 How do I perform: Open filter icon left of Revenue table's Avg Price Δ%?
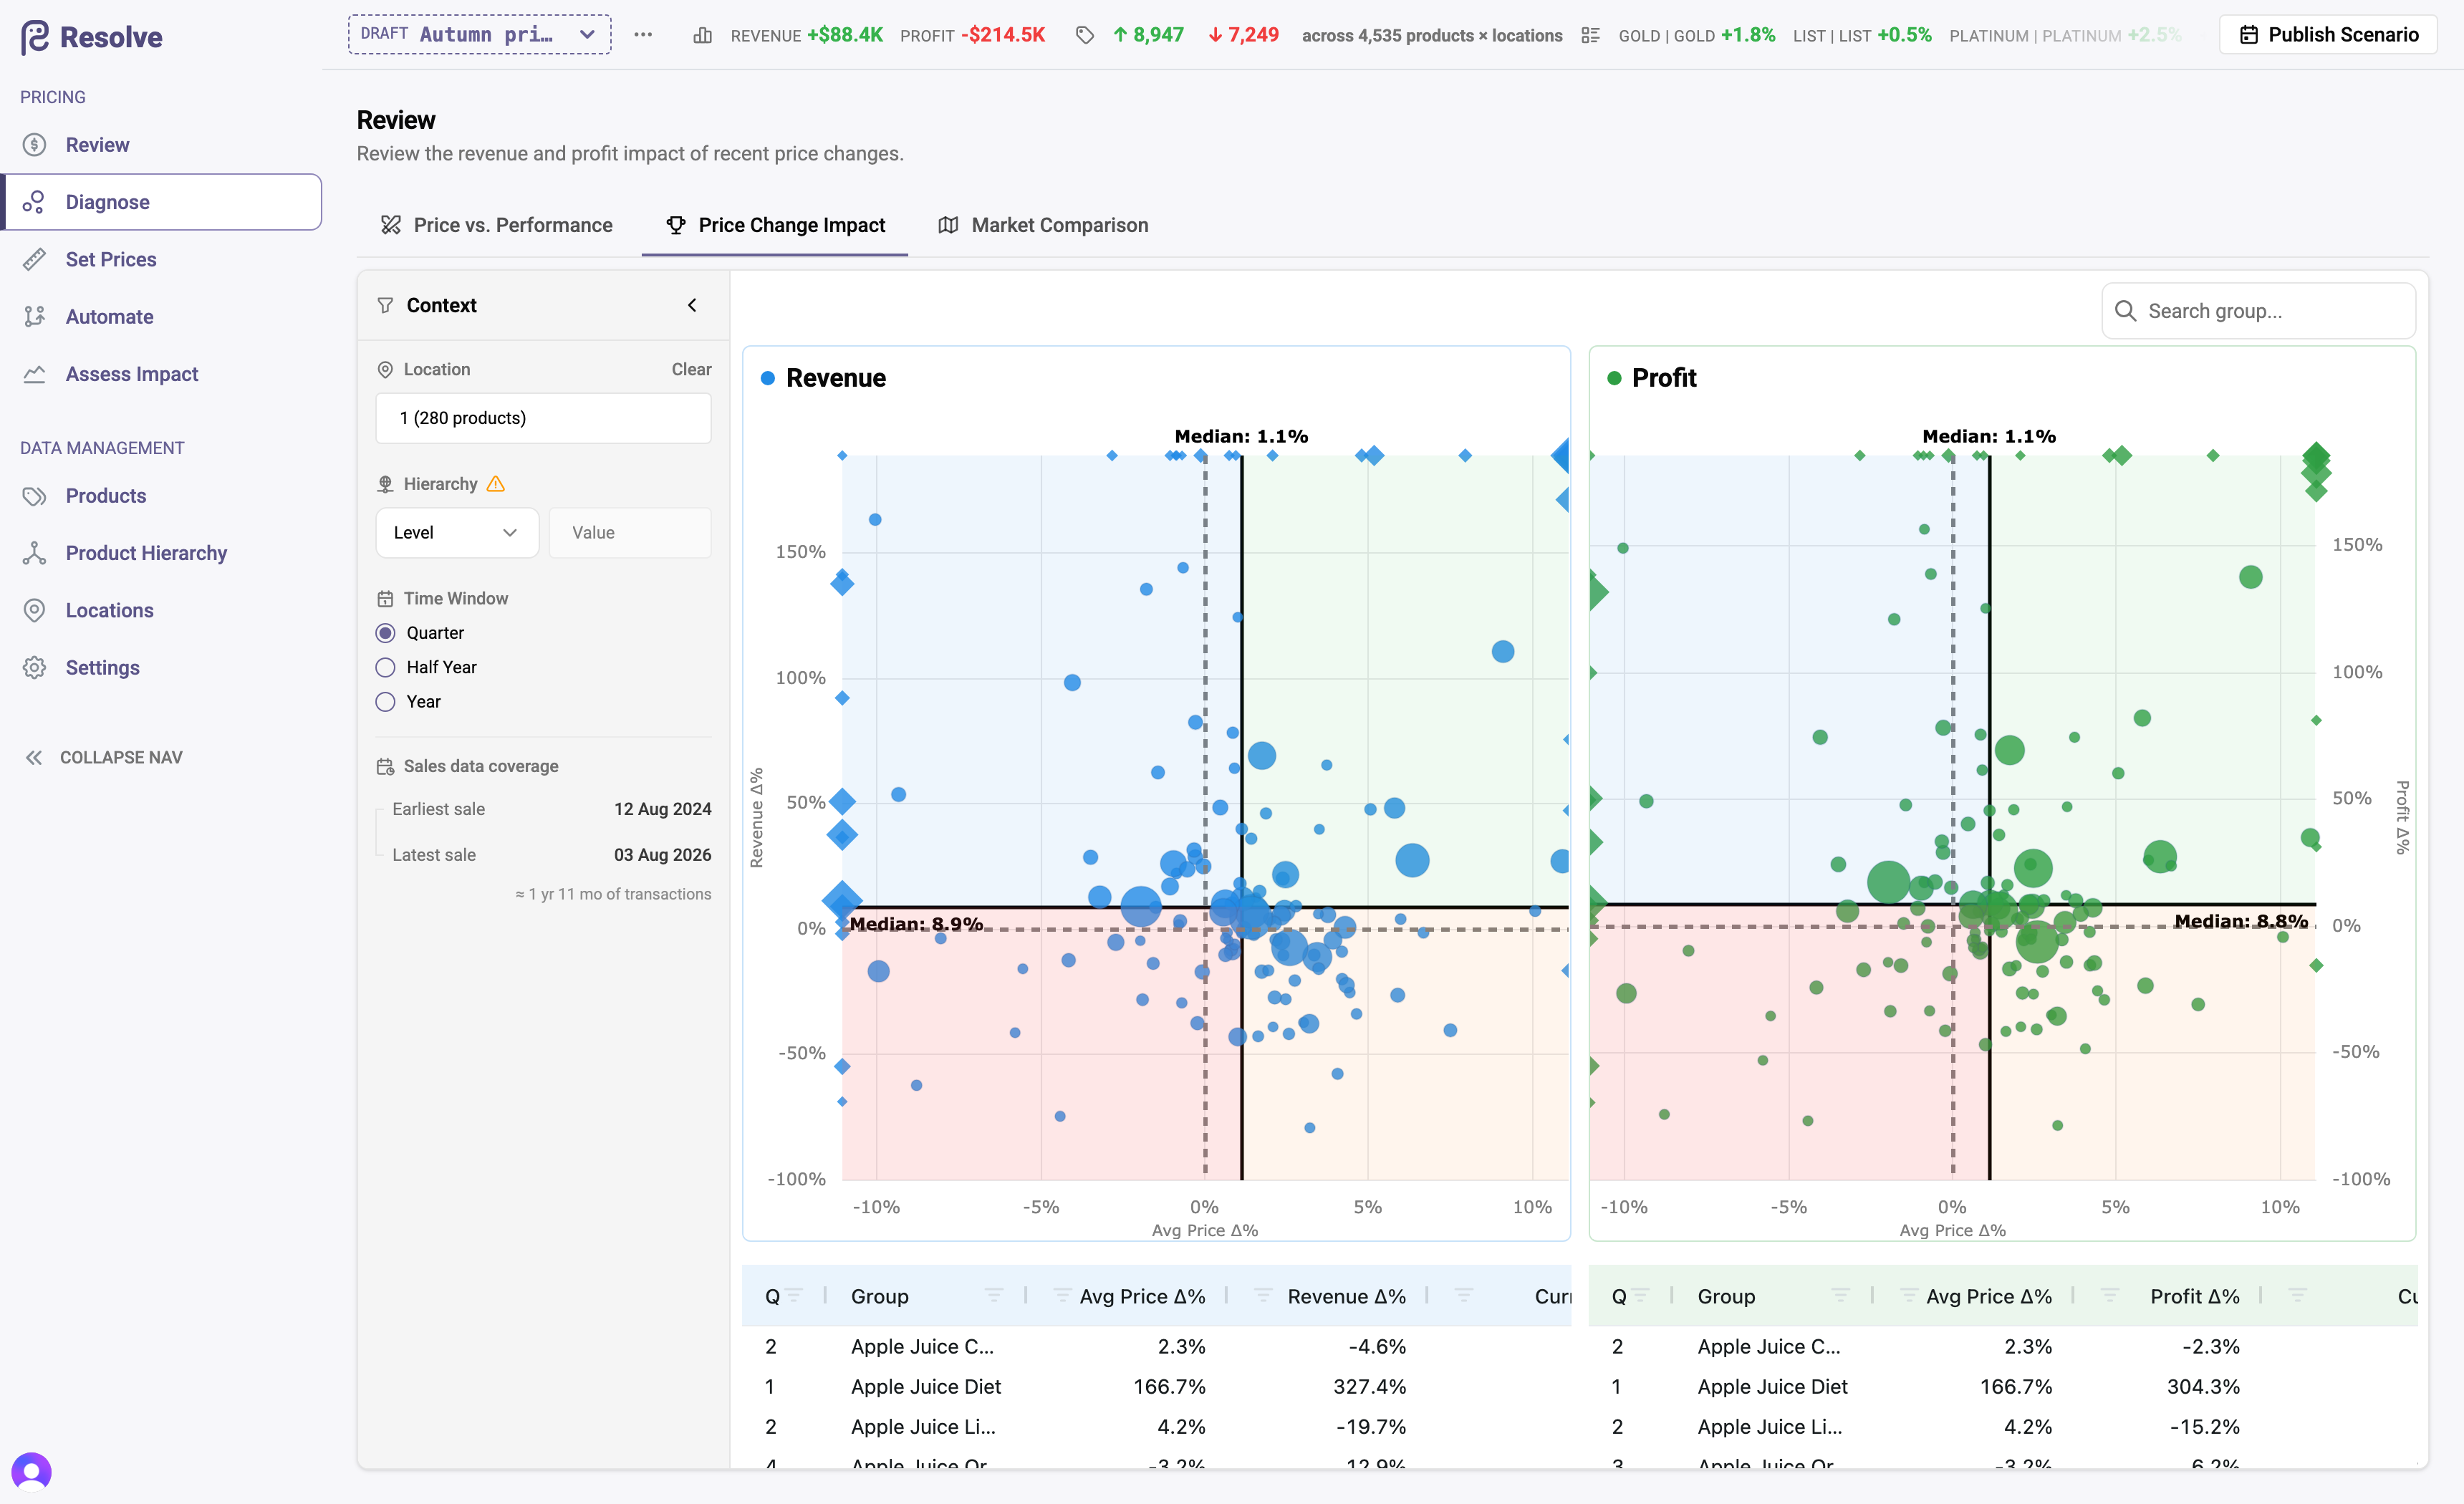coord(1063,1296)
